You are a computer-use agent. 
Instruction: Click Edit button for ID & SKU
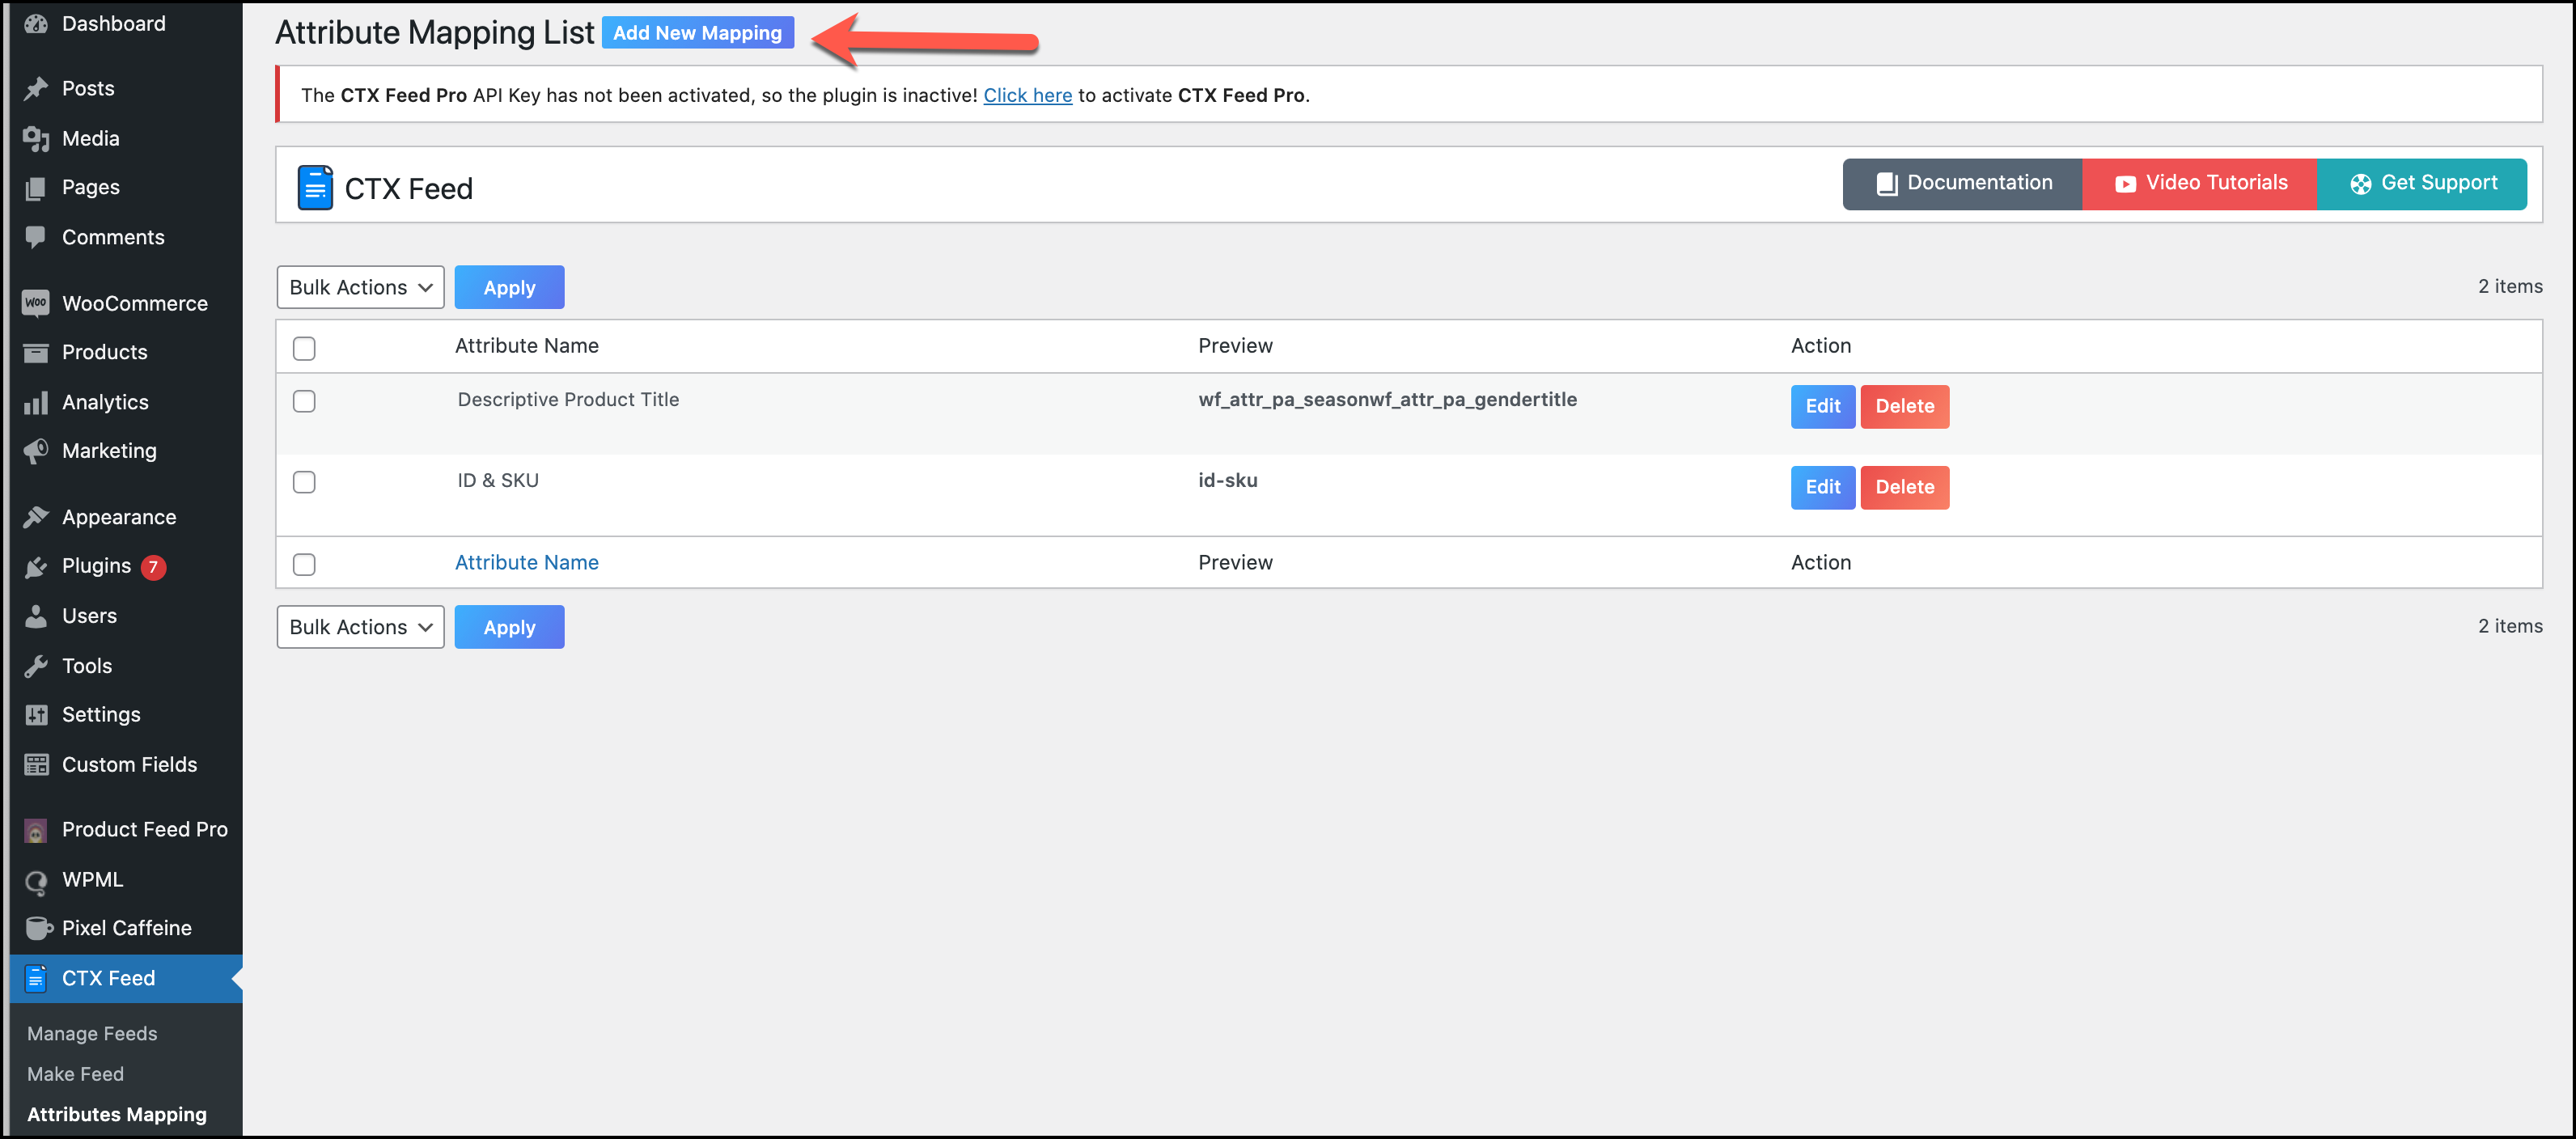1822,486
